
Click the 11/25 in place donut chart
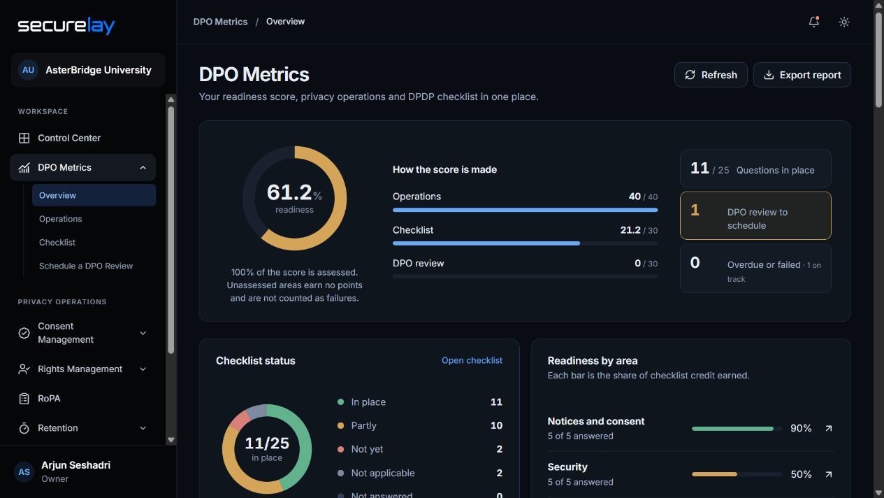[267, 449]
